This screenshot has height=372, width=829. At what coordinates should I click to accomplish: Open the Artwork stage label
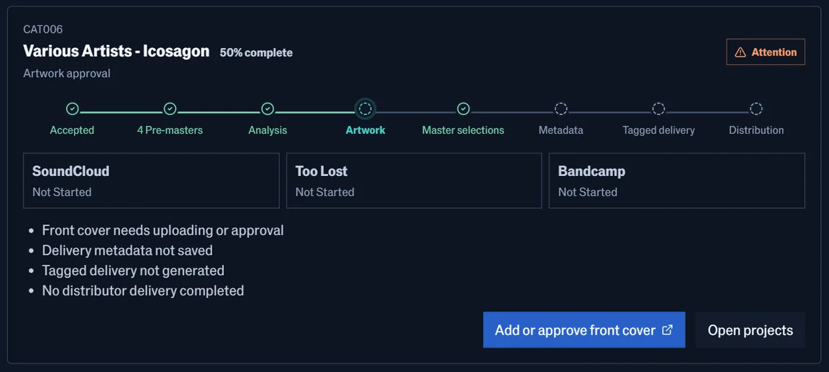[x=365, y=130]
